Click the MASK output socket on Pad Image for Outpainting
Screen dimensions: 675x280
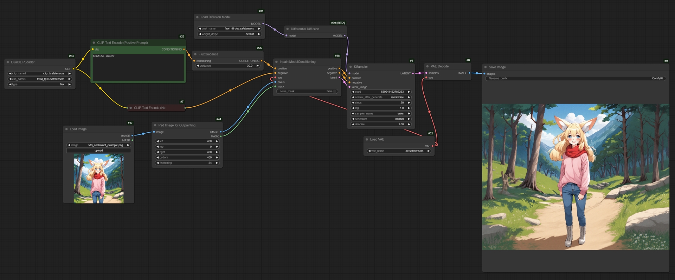click(221, 136)
